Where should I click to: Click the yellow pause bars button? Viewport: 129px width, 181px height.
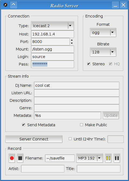tap(108, 158)
